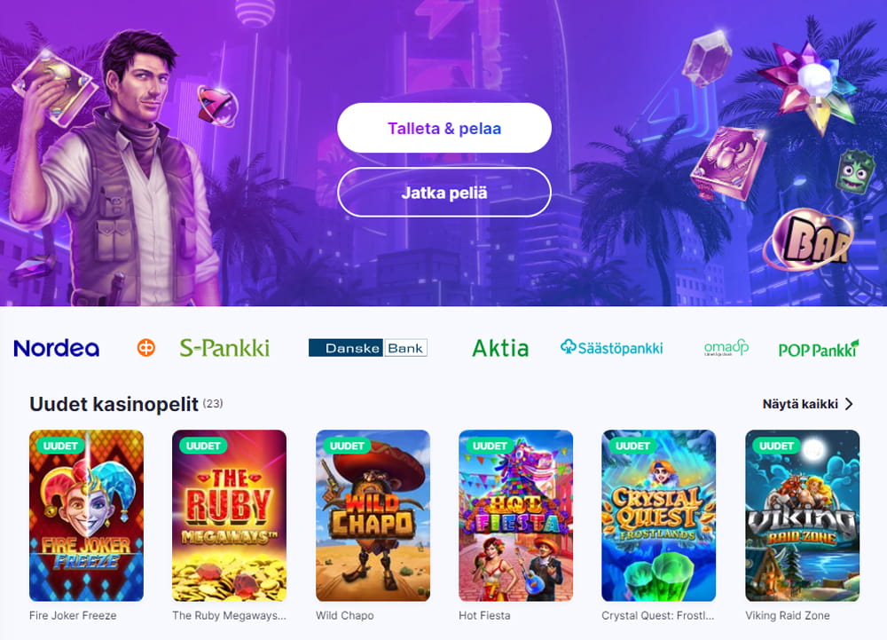The width and height of the screenshot is (887, 640).
Task: Choose the OmaSp bank logo
Action: pos(726,347)
